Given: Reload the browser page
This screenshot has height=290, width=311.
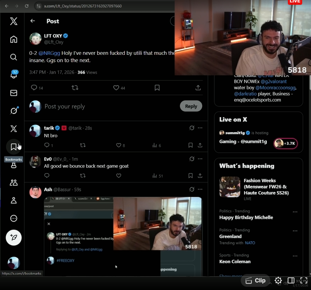Looking at the screenshot, I should 27,6.
